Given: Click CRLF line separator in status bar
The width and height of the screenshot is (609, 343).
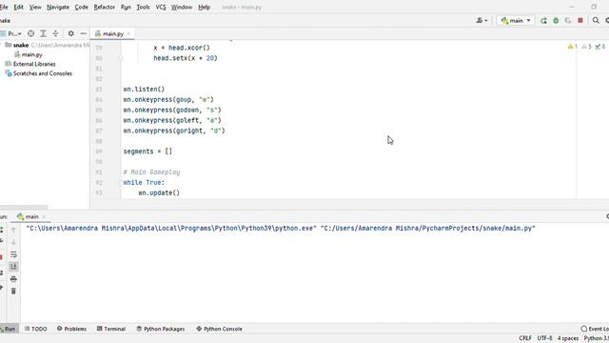Looking at the screenshot, I should point(525,338).
